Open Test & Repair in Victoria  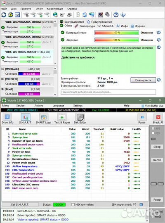coord(62,119)
